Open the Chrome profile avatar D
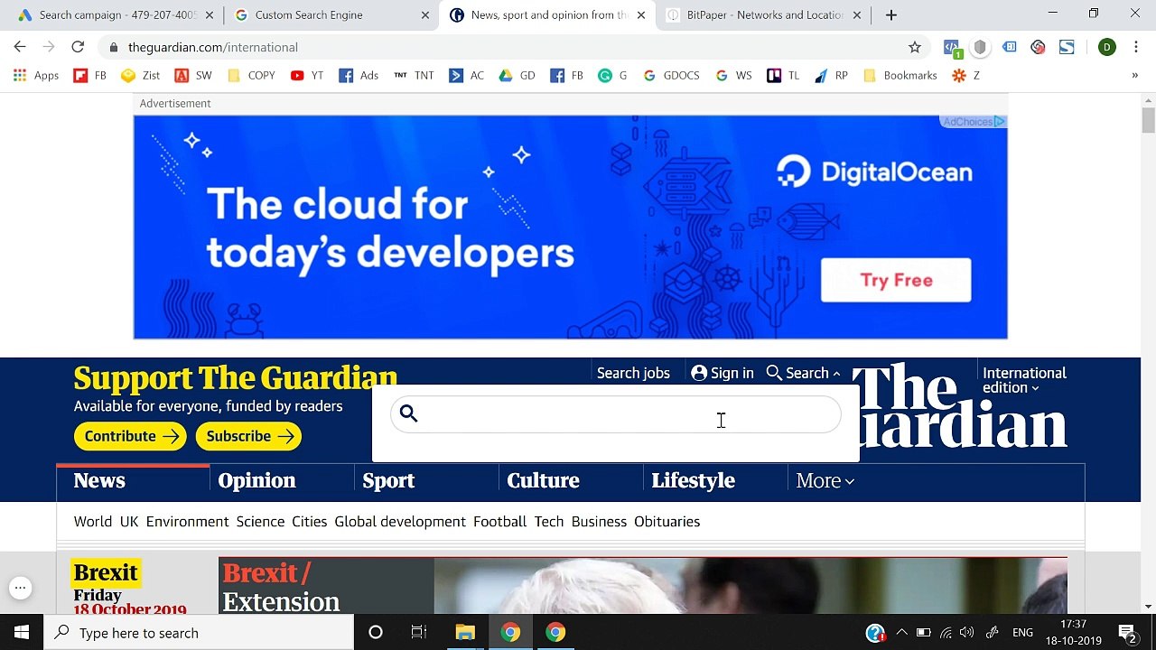The width and height of the screenshot is (1156, 650). 1107,47
